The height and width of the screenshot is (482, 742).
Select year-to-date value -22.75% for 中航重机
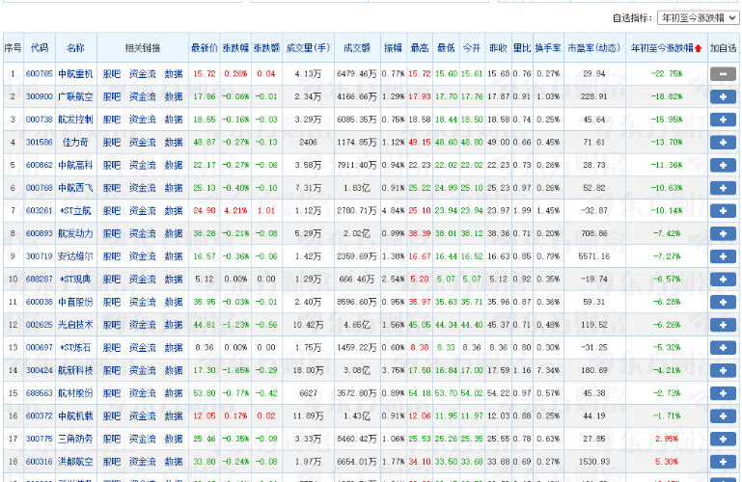667,73
